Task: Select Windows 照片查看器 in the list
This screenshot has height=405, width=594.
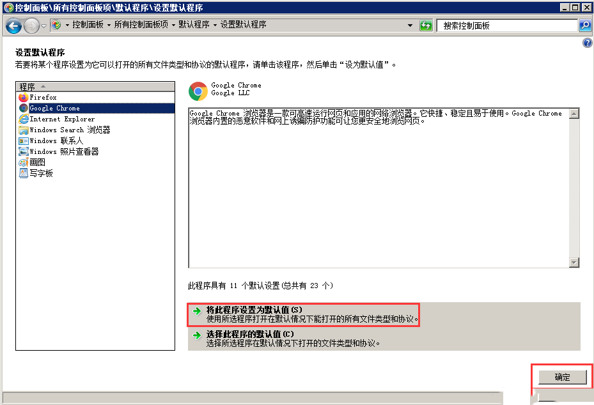Action: [96, 152]
